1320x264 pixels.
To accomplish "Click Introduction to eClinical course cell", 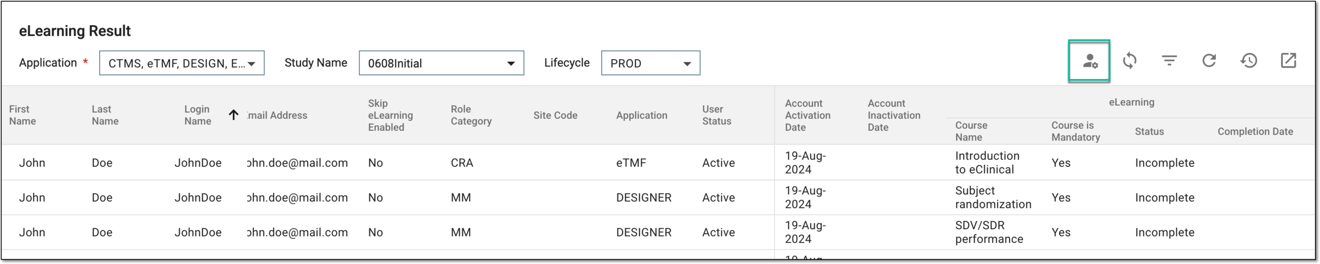I will coord(987,163).
